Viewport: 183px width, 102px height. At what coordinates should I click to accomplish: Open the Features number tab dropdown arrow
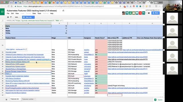[35, 99]
